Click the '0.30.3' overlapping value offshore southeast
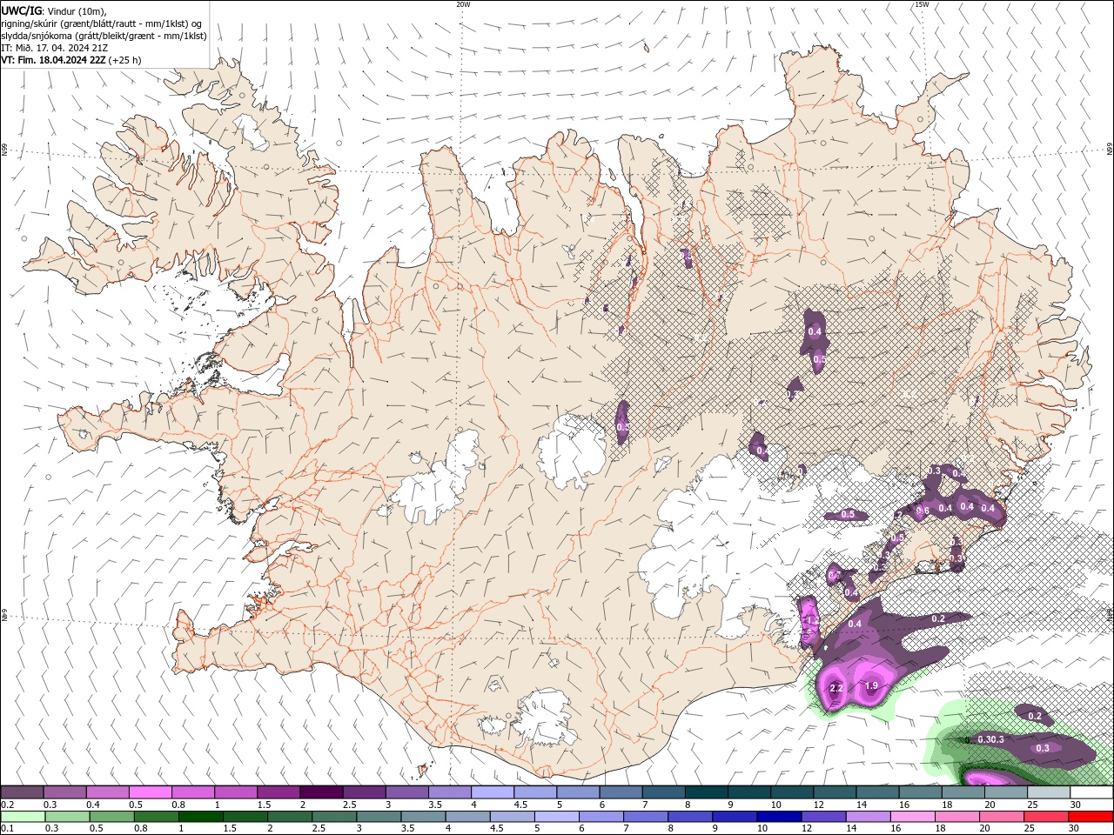The image size is (1114, 835). pos(990,739)
